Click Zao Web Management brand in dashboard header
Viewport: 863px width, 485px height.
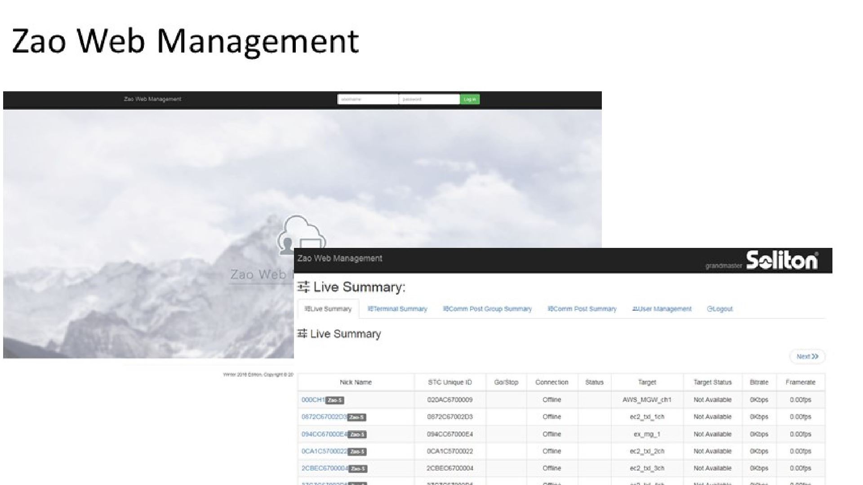(340, 258)
